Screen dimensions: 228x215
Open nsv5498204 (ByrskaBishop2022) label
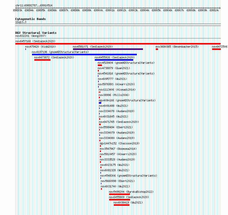coord(131,192)
